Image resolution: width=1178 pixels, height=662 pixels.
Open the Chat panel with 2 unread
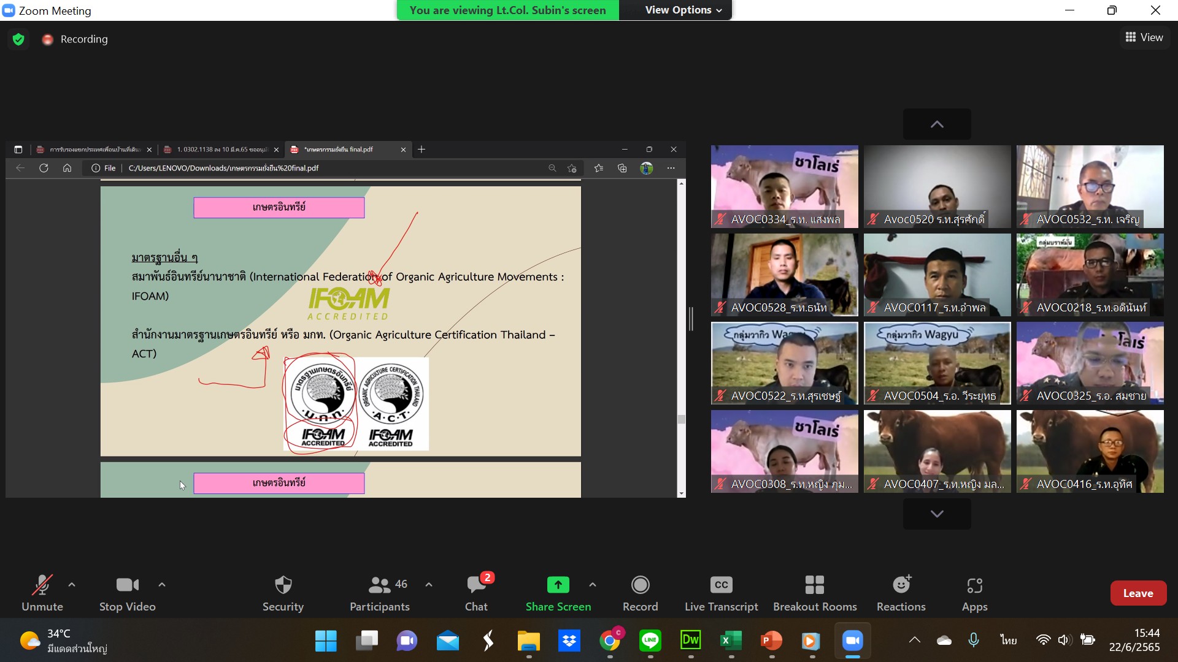coord(476,593)
